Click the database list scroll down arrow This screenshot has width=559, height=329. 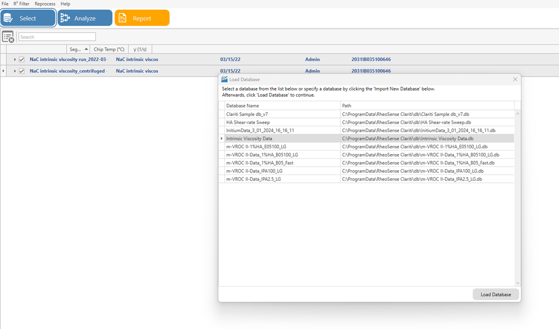click(x=518, y=283)
